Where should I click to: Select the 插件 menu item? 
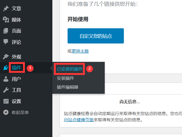(16, 68)
